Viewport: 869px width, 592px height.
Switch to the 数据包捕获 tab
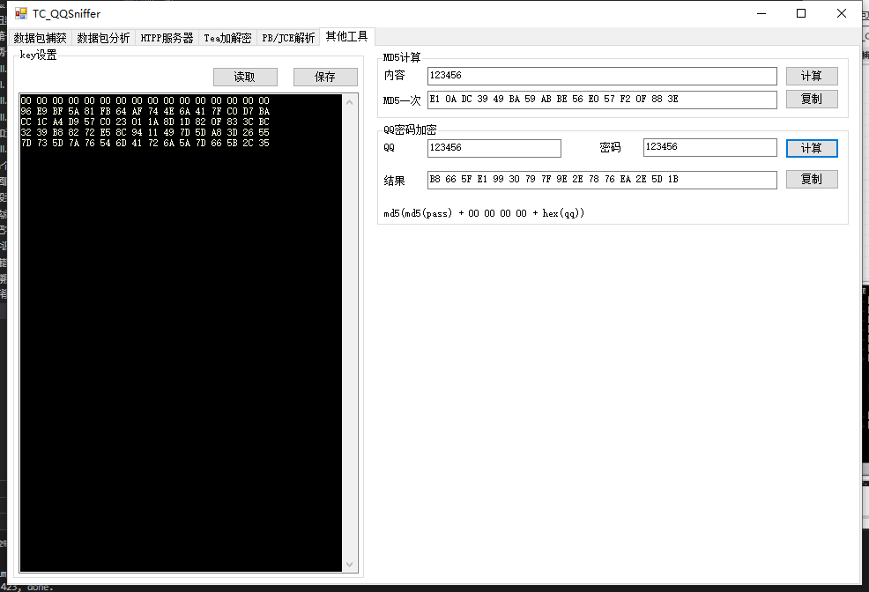coord(40,38)
